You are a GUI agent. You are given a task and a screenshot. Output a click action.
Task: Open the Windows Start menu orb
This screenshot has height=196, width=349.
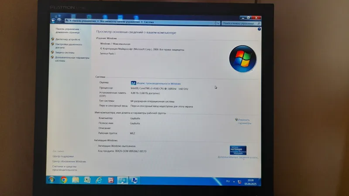tap(51, 179)
